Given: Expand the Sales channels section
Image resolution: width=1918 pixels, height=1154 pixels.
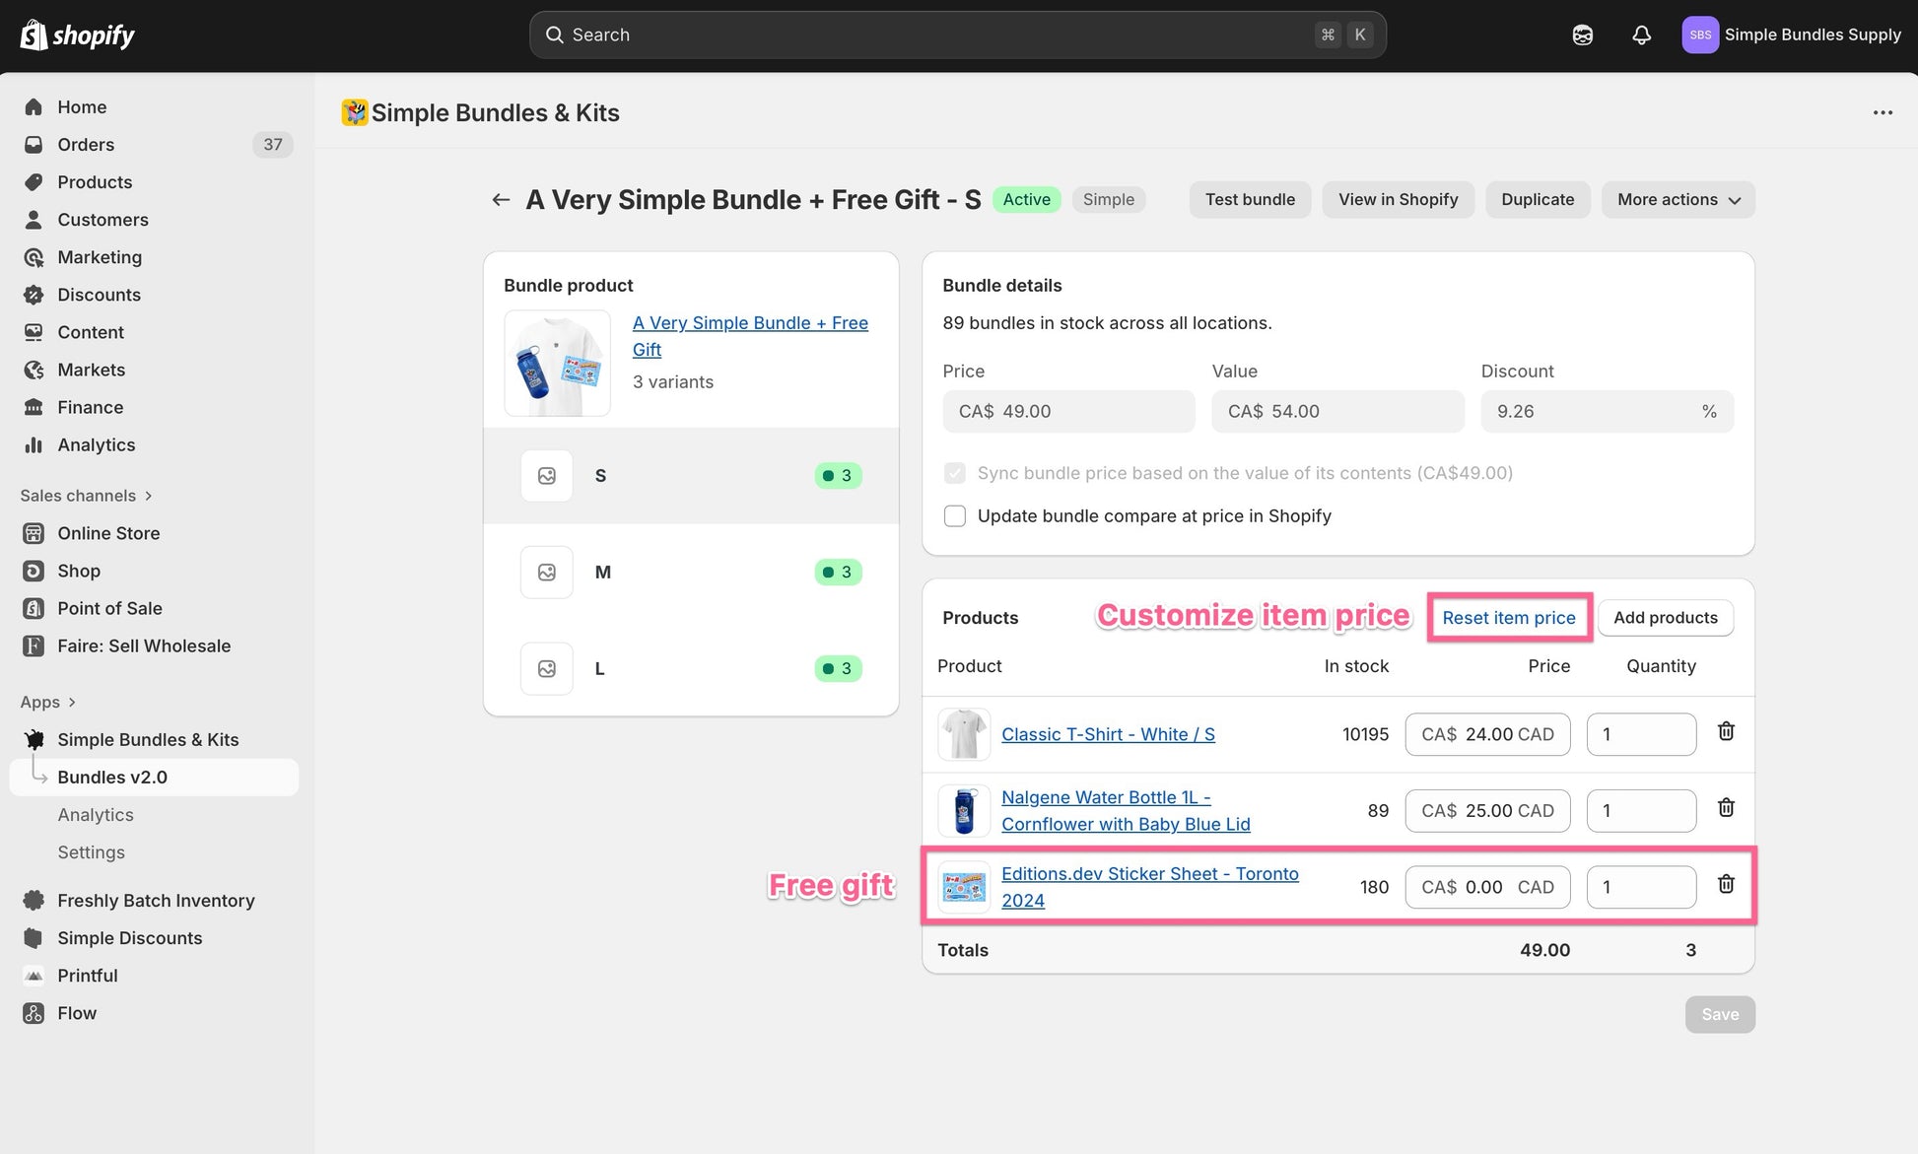Looking at the screenshot, I should point(148,496).
